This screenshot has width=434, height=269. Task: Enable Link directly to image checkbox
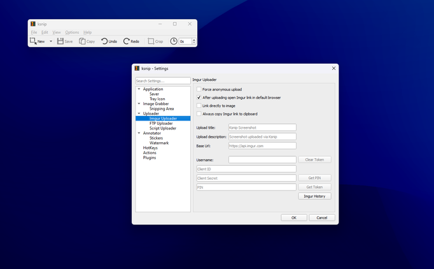pos(199,106)
